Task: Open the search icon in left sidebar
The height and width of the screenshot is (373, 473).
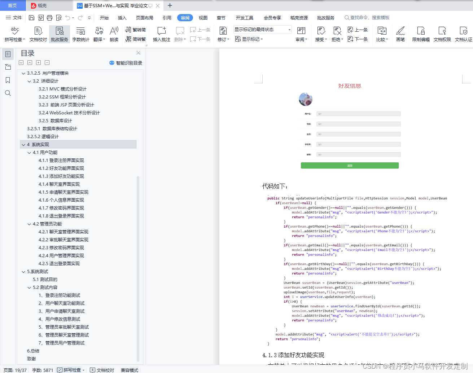Action: (x=8, y=93)
